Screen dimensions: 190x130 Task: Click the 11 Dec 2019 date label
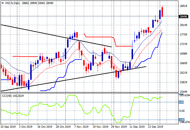click(x=137, y=127)
